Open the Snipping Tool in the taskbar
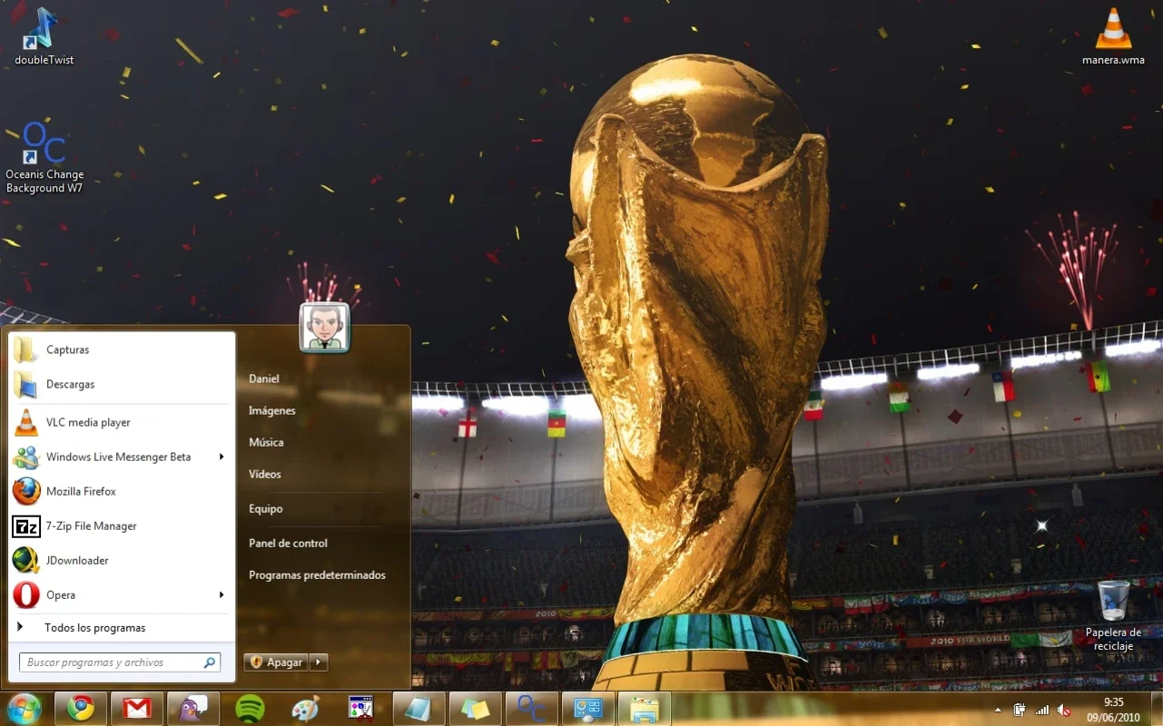 point(362,708)
